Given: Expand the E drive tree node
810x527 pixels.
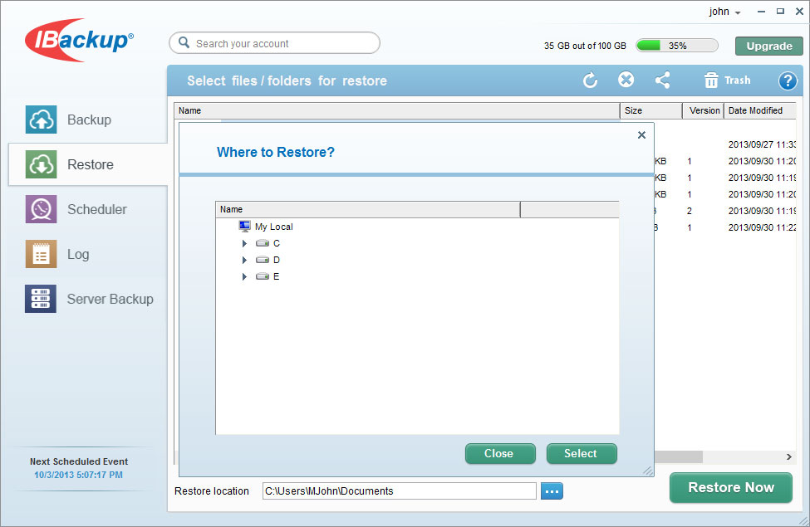Looking at the screenshot, I should pyautogui.click(x=244, y=276).
